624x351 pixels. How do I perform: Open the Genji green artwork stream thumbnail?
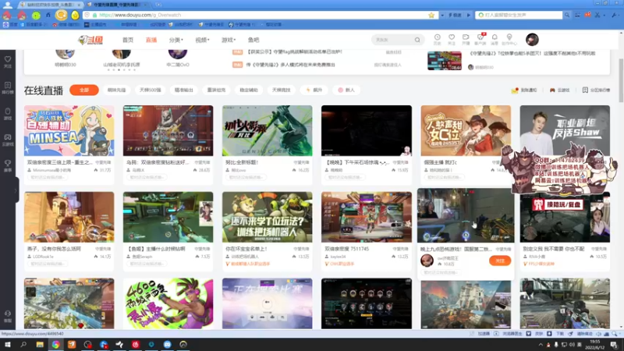point(267,130)
